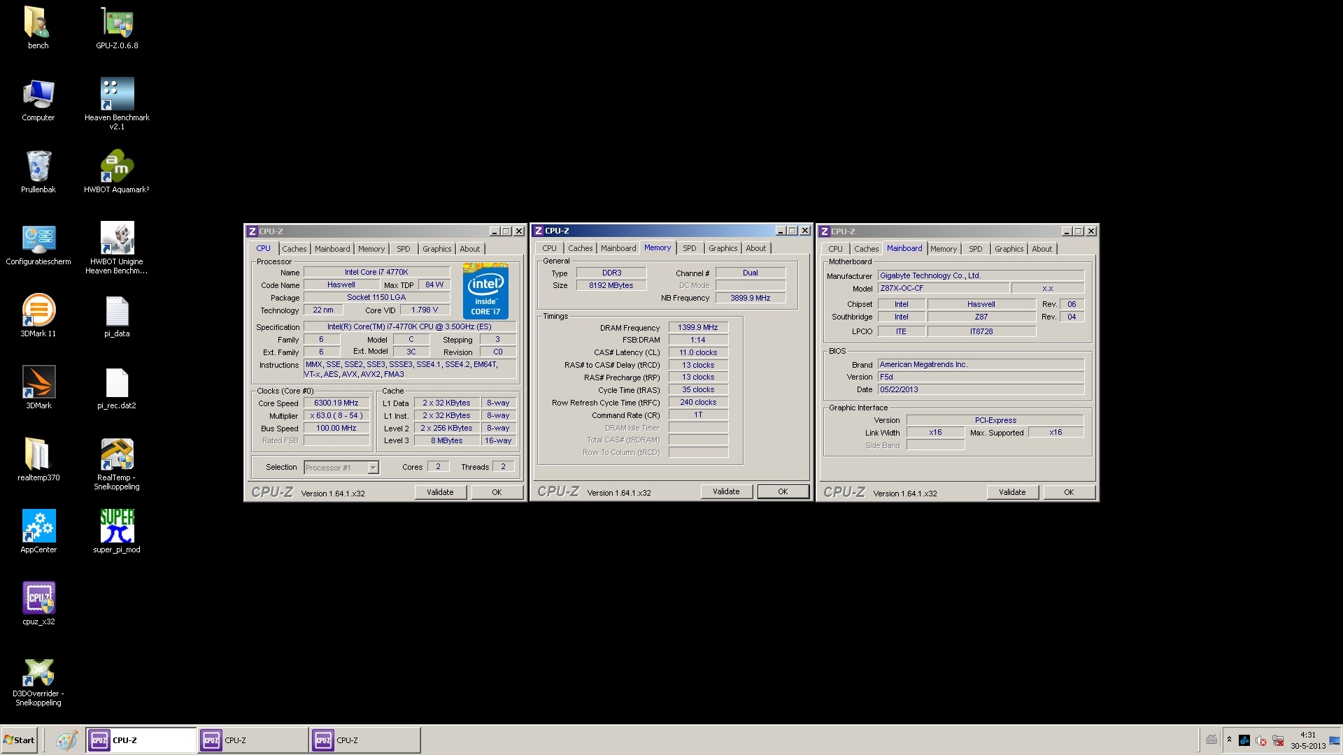The height and width of the screenshot is (755, 1343).
Task: Open the RealTemp shortcut icon
Action: pos(117,454)
